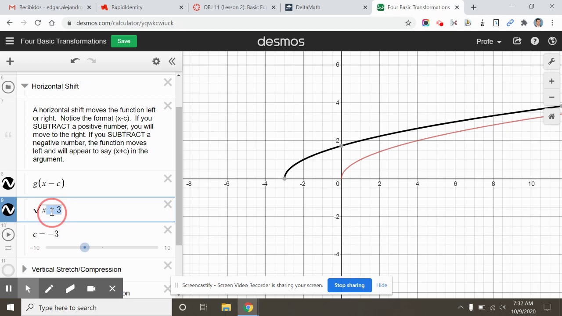The image size is (562, 316).
Task: Share the graph
Action: point(517,41)
